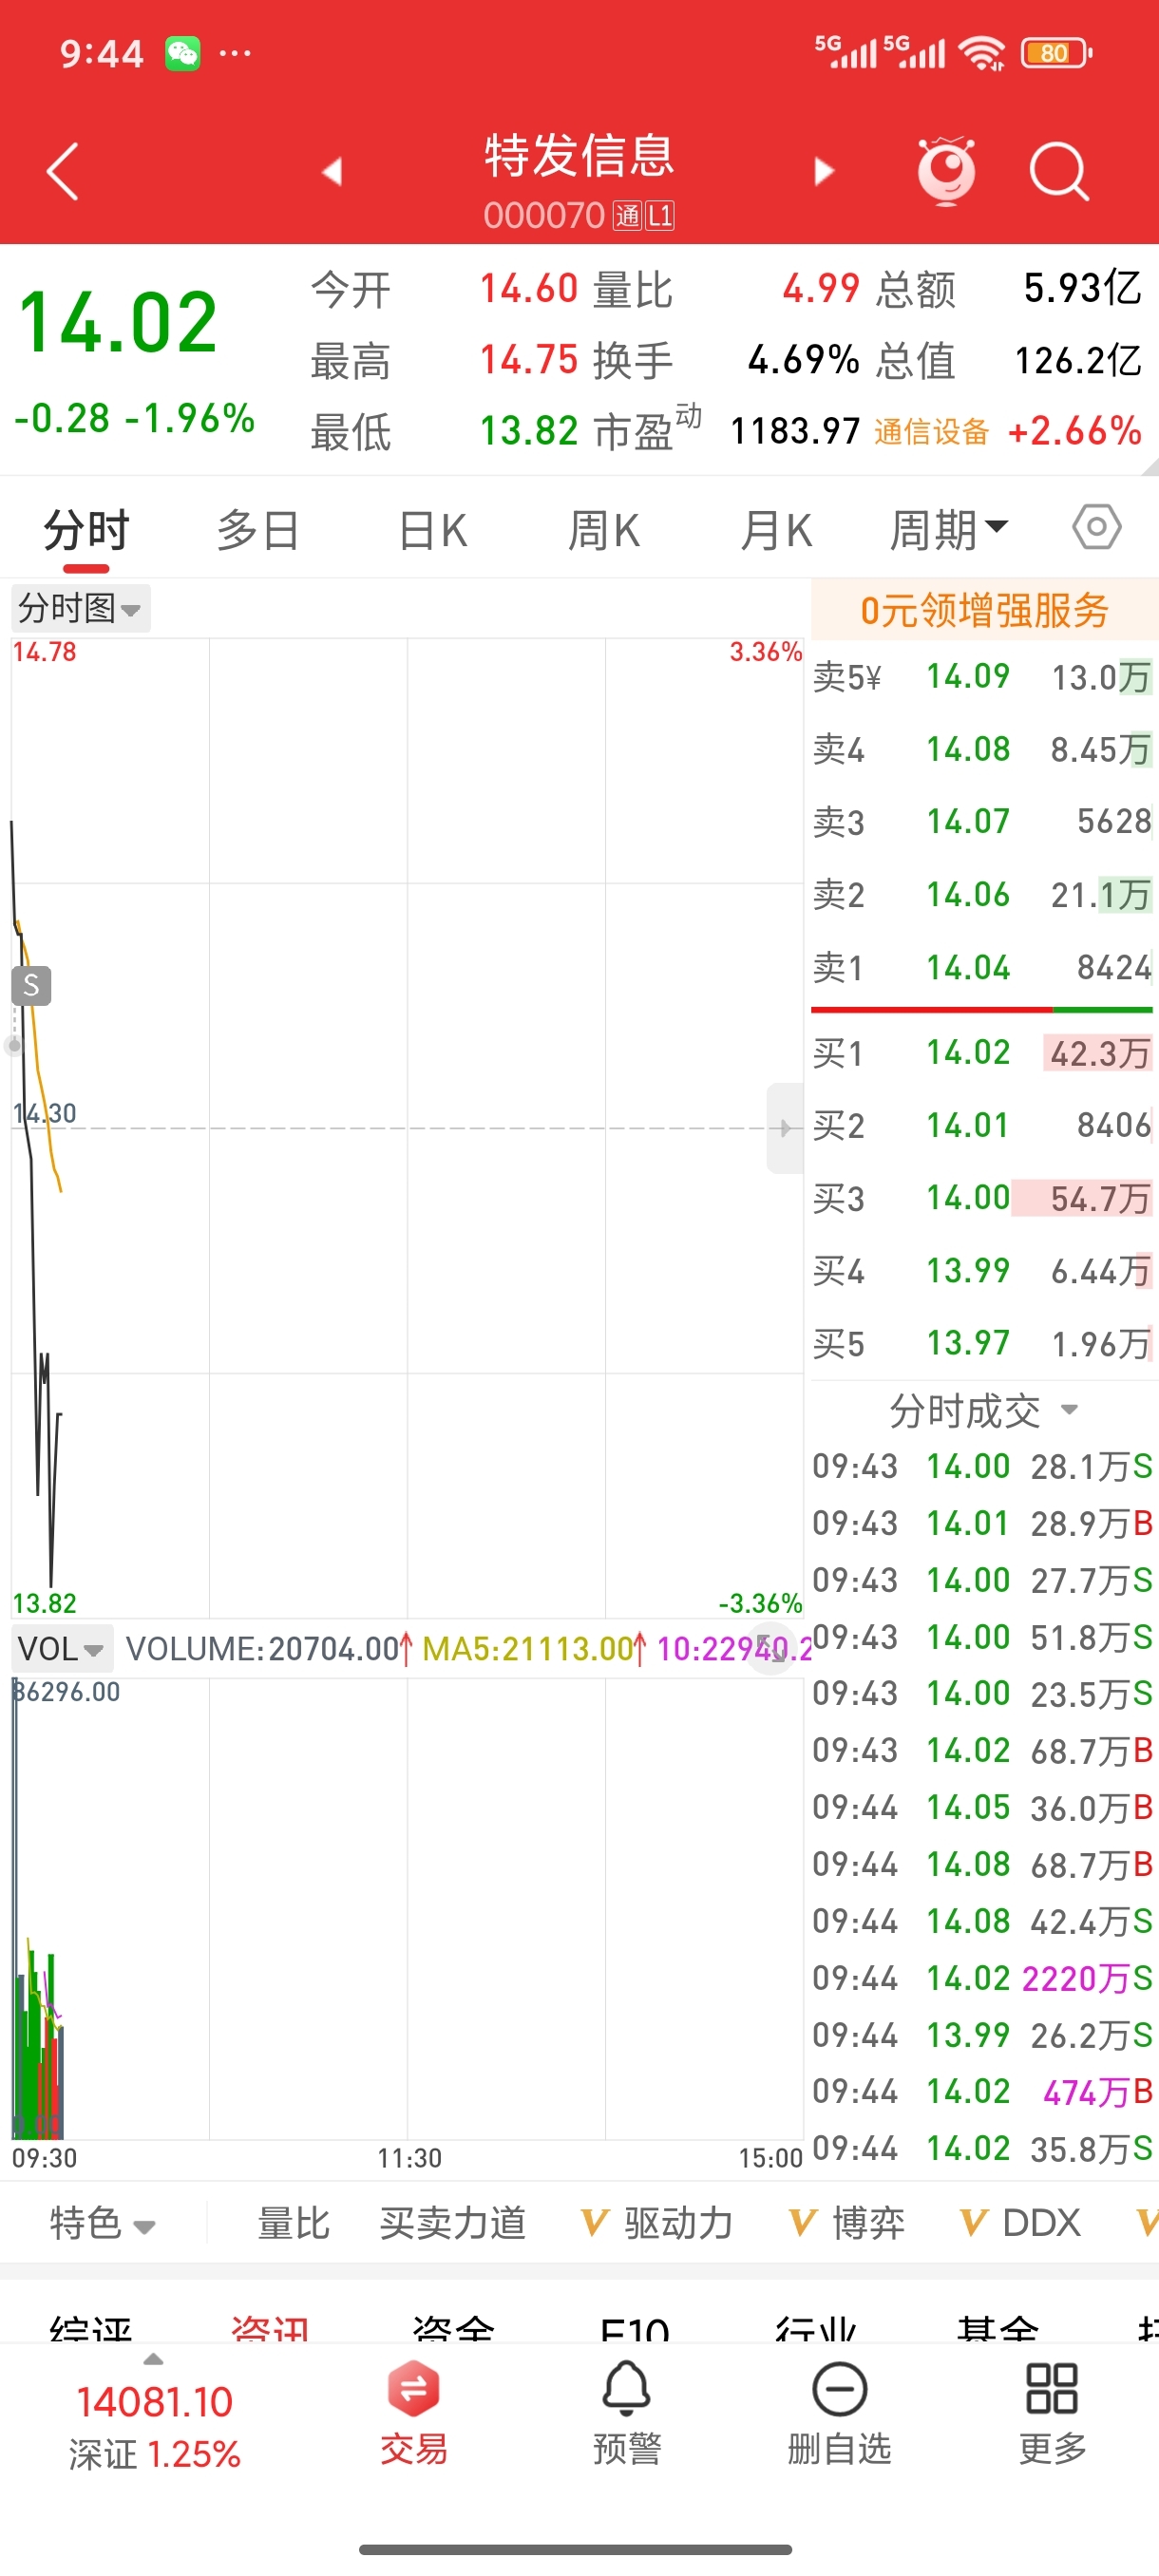The height and width of the screenshot is (2576, 1159).
Task: Tap the battery indicator in status bar
Action: point(1056,53)
